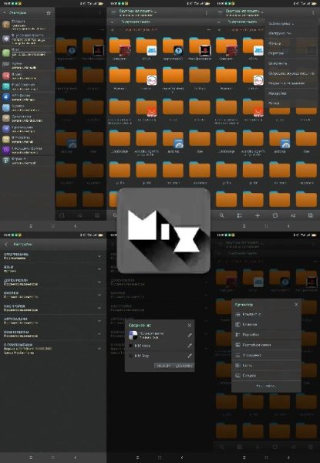Open the Корзина trash bookmark icon

tap(6, 161)
